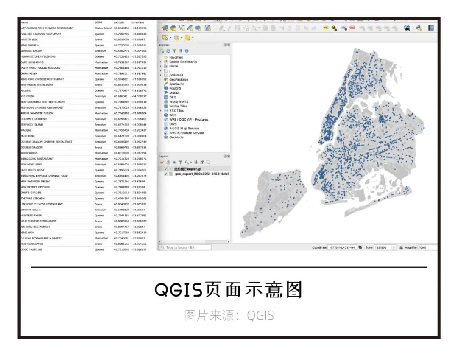Click the New Temporary Scratch Layer icon
Viewport: 458px width, 356px height.
click(198, 28)
